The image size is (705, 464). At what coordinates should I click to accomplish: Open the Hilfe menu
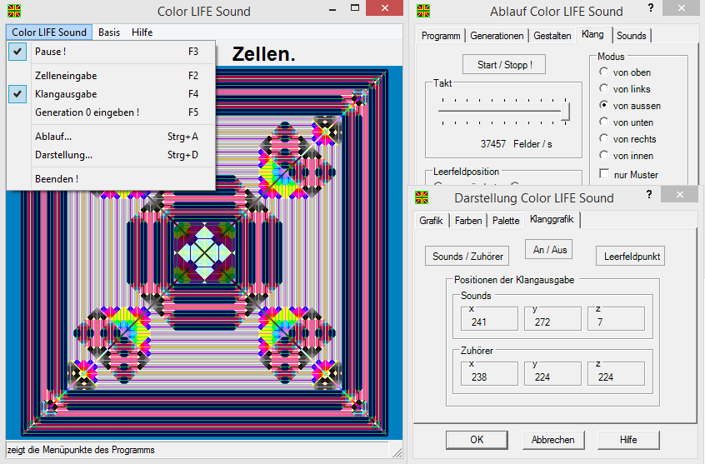coord(142,32)
